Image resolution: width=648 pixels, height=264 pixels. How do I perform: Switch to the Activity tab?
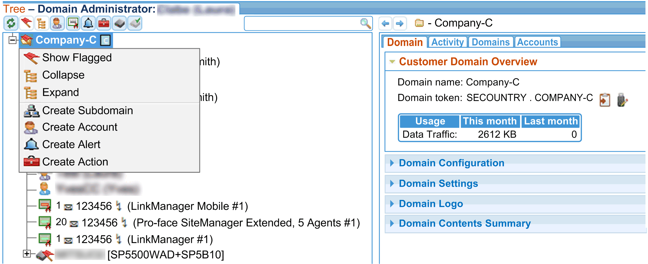tap(448, 42)
